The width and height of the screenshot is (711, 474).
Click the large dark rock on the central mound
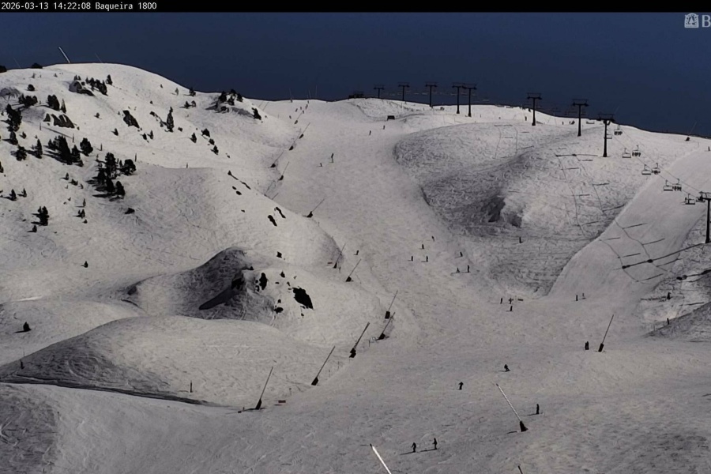click(x=303, y=298)
